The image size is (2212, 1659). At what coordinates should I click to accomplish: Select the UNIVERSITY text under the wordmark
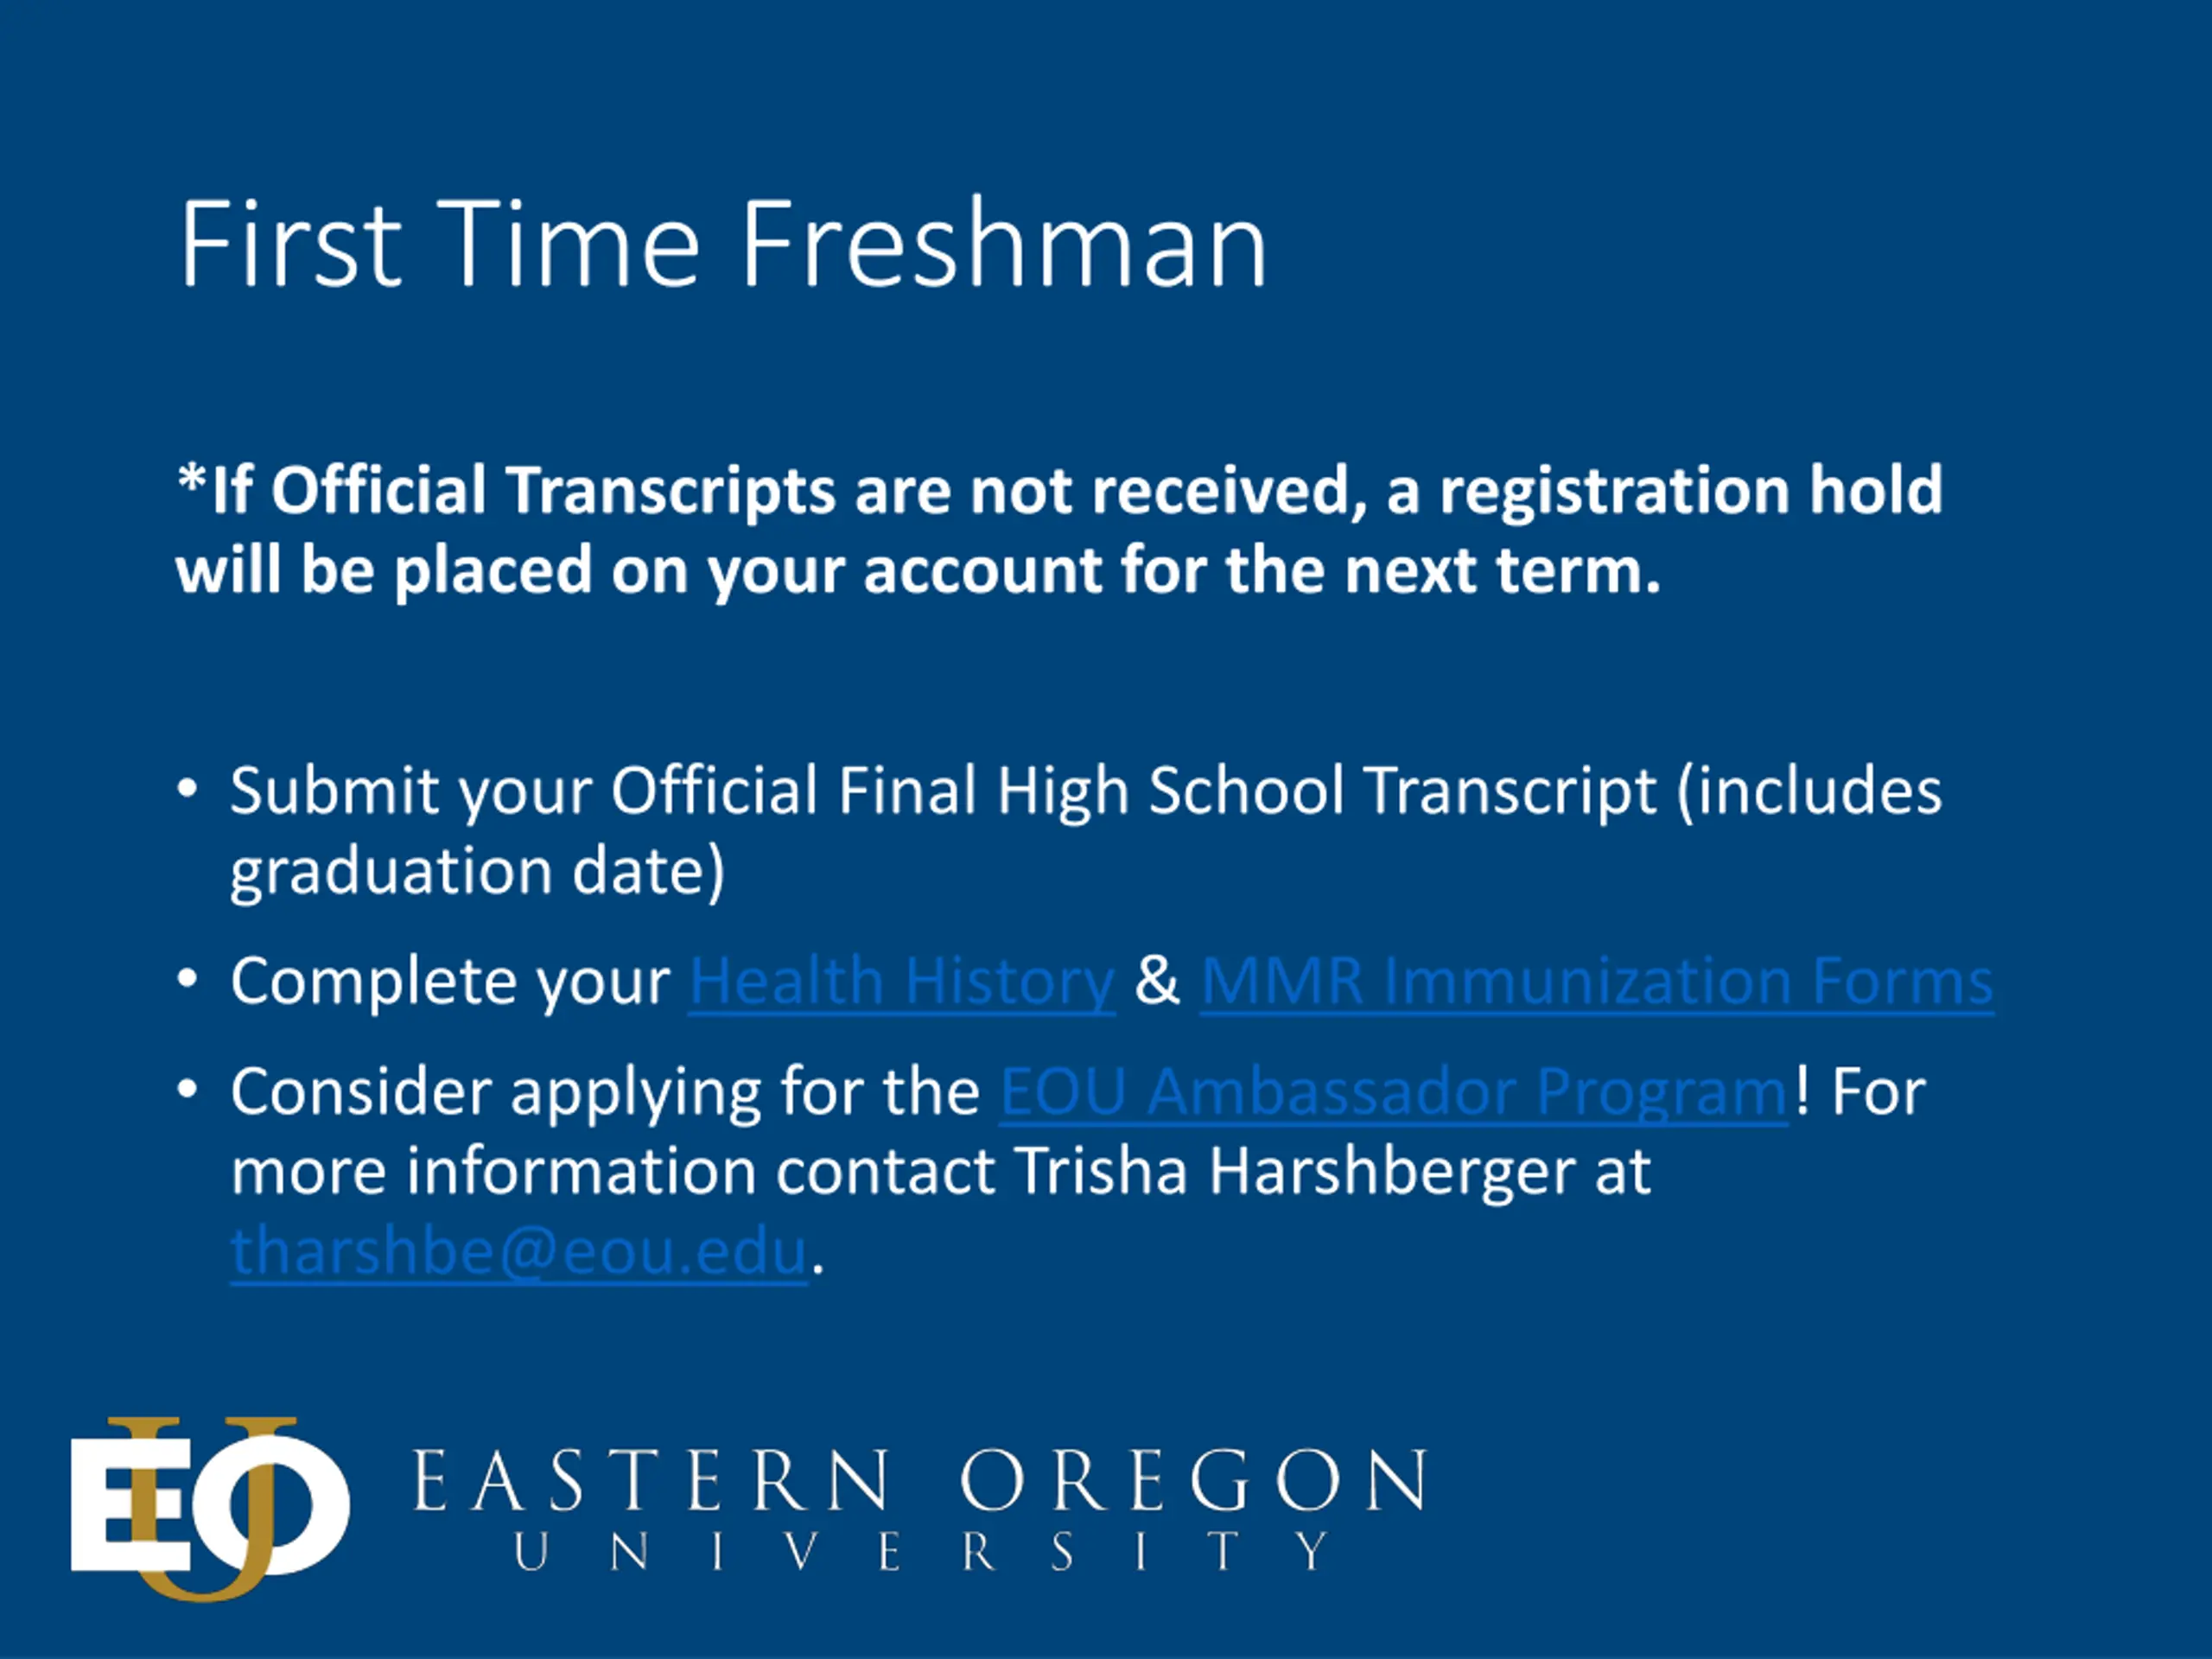tap(922, 1552)
